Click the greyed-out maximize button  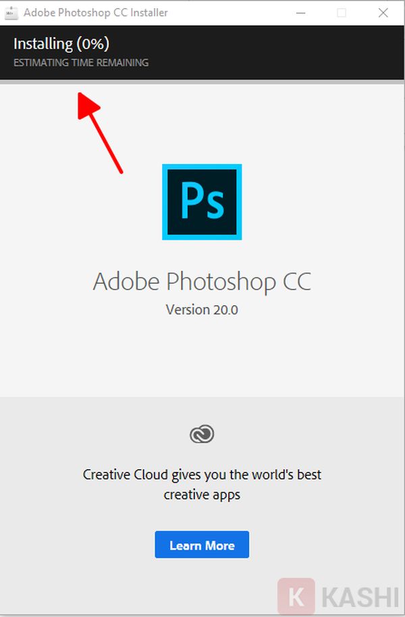point(342,13)
